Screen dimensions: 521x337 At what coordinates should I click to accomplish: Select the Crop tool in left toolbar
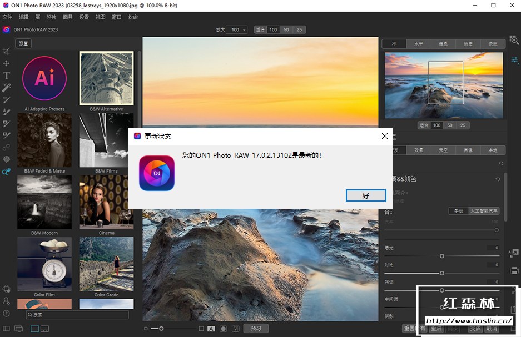click(x=7, y=51)
